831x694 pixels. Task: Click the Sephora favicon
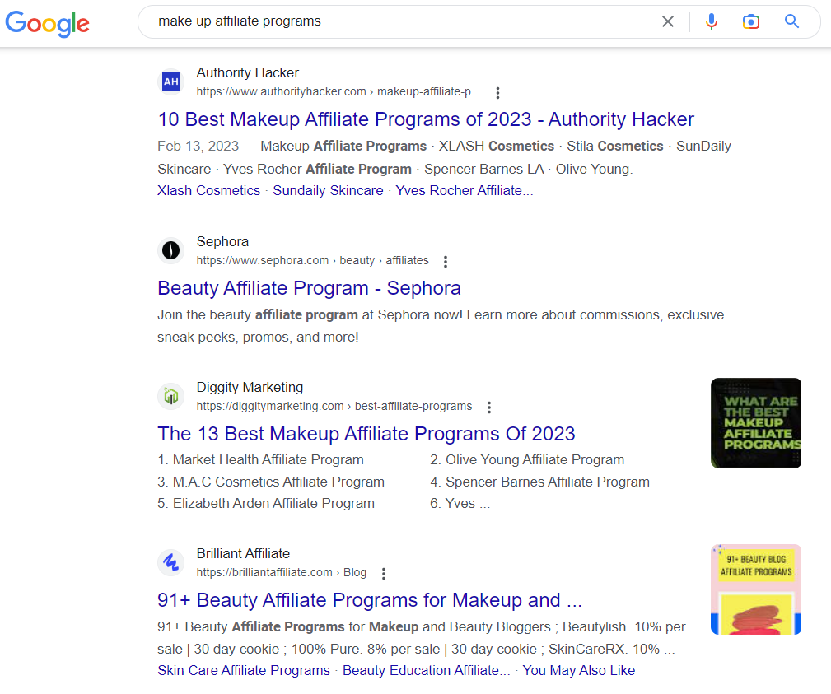pos(170,250)
